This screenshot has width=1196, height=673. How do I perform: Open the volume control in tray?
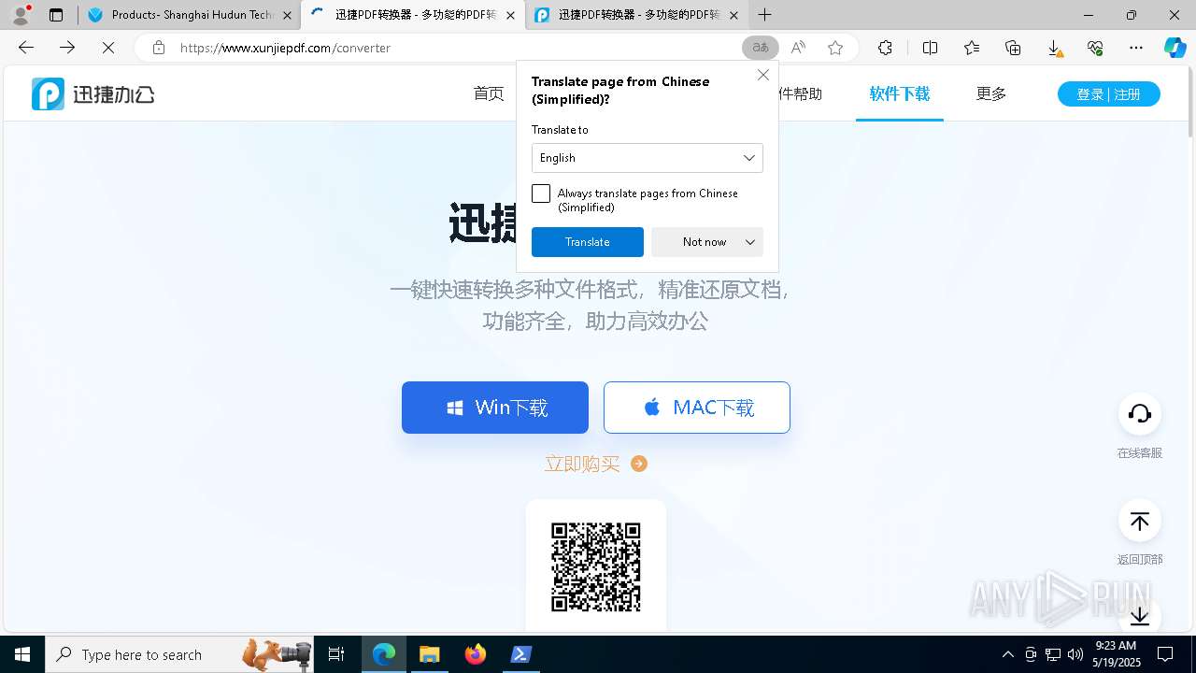[1075, 654]
